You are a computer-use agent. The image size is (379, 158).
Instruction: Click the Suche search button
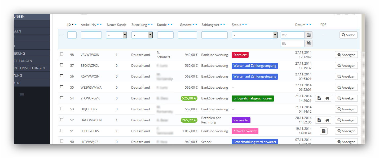349,35
